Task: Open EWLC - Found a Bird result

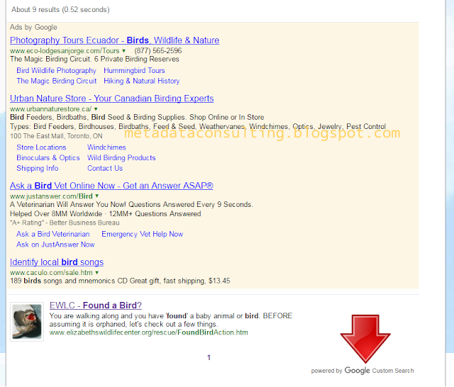Action: [x=96, y=305]
